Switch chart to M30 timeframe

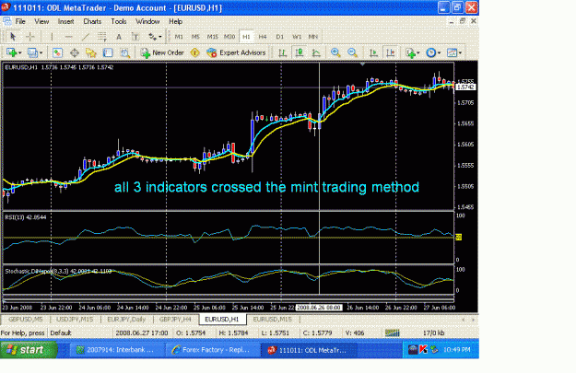[x=229, y=36]
